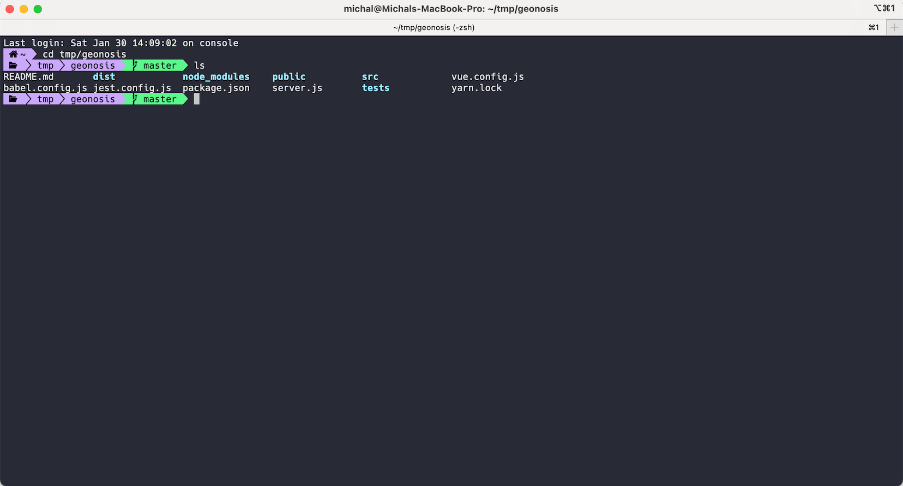Click the vue.config.js file name
This screenshot has width=903, height=486.
click(487, 77)
